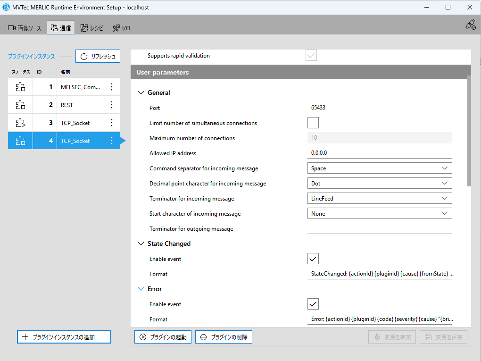The image size is (481, 361).
Task: Toggle State Changed Enable event checkbox
Action: pos(313,259)
